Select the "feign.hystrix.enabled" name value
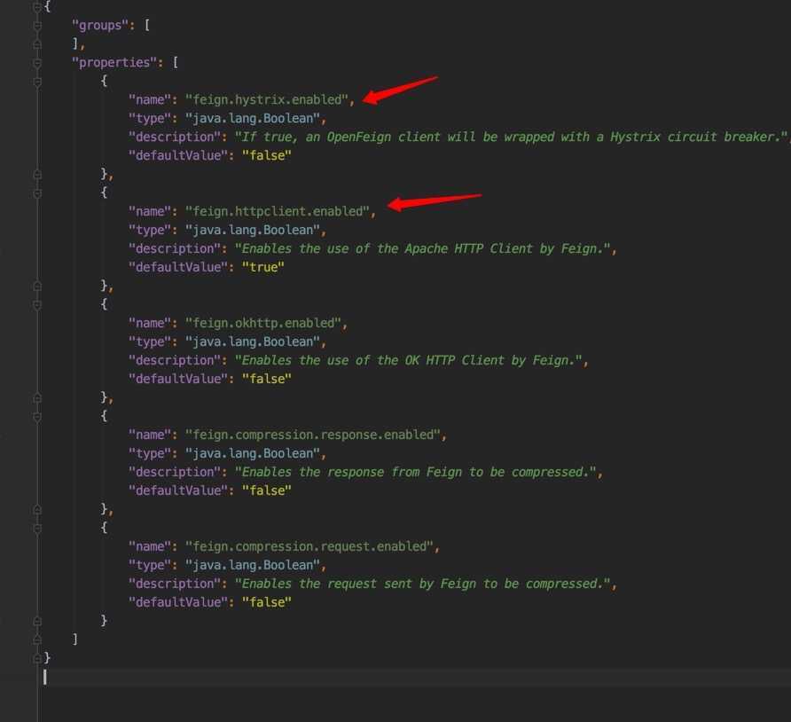The height and width of the screenshot is (722, 791). pyautogui.click(x=267, y=99)
